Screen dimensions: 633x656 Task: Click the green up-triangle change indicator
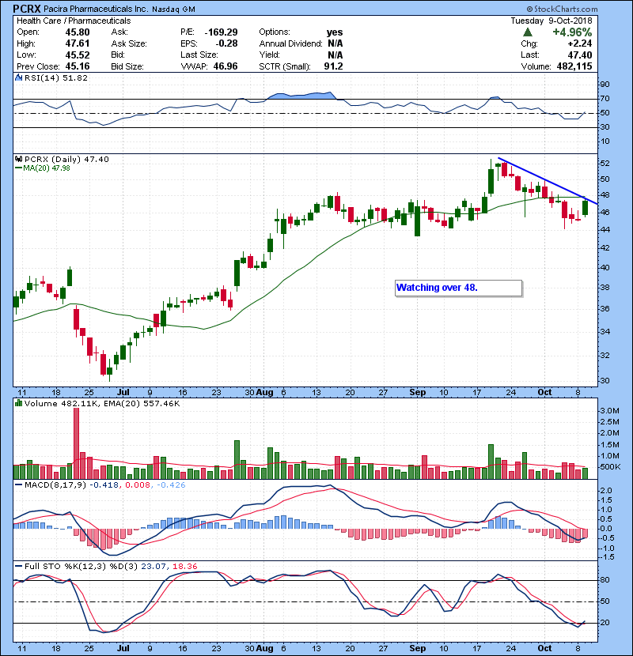528,32
